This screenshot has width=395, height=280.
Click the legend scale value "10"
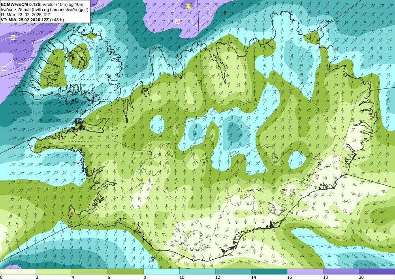(182, 278)
